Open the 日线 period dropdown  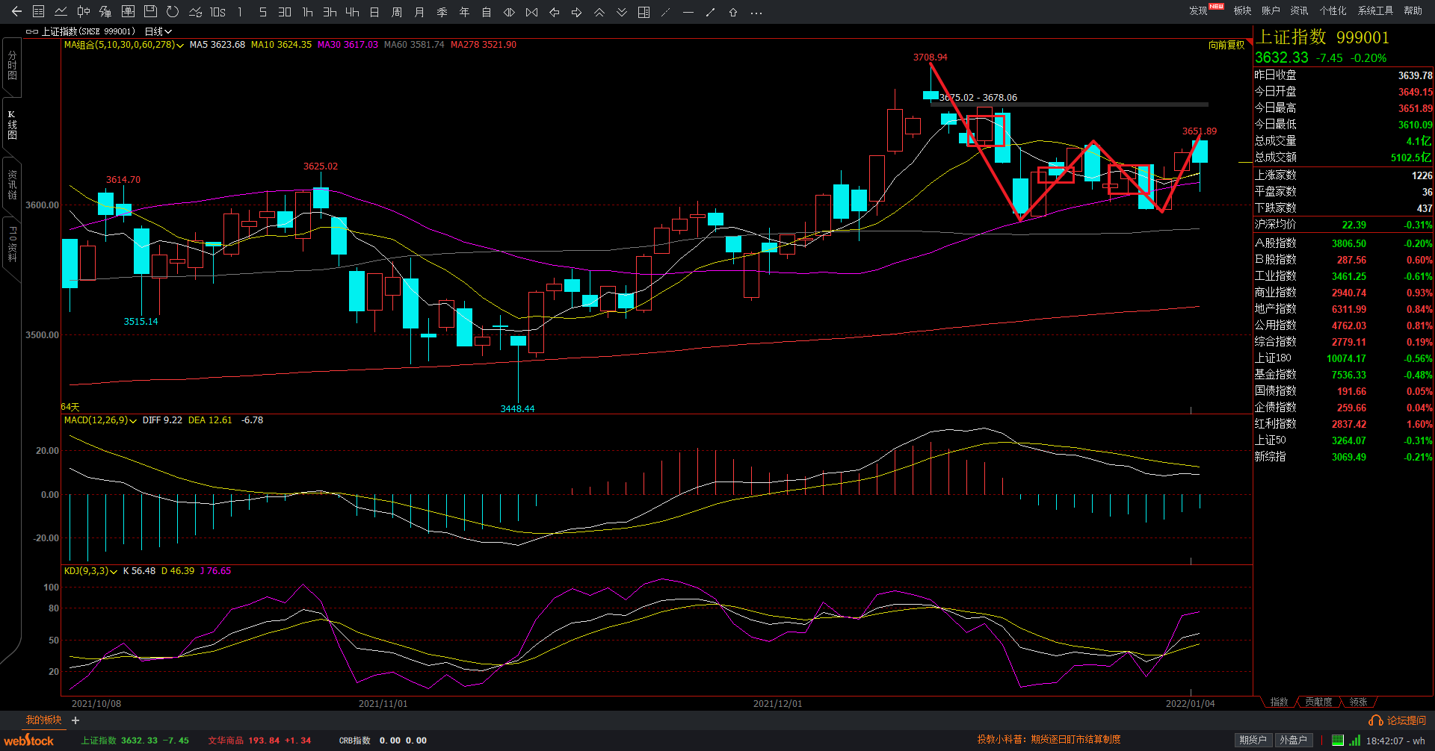[158, 31]
